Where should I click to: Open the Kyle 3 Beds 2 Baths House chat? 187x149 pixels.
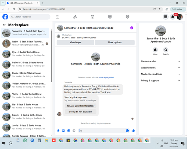pos(25,54)
